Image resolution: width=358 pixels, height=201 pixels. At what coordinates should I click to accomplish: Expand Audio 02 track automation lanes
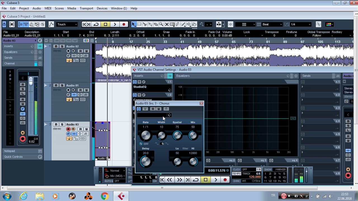(46, 46)
